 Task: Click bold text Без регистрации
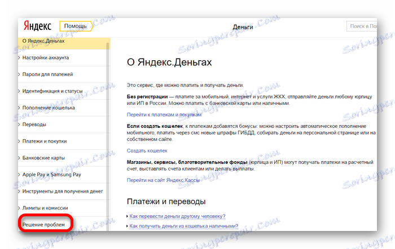point(147,96)
